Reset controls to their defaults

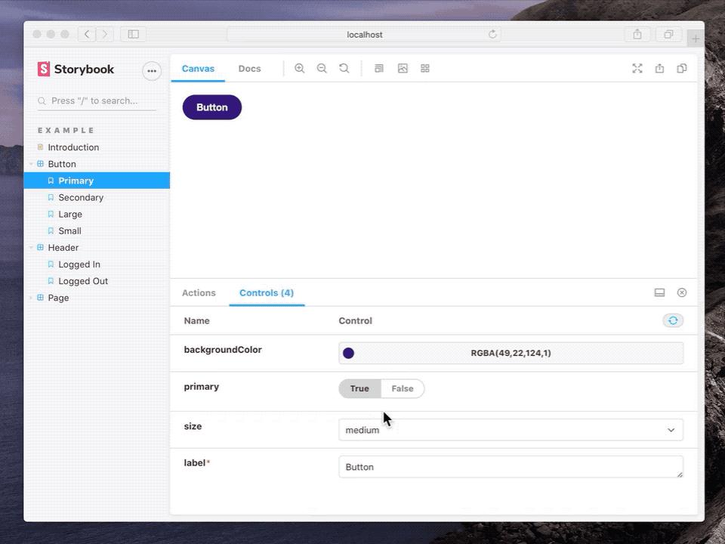pyautogui.click(x=673, y=320)
